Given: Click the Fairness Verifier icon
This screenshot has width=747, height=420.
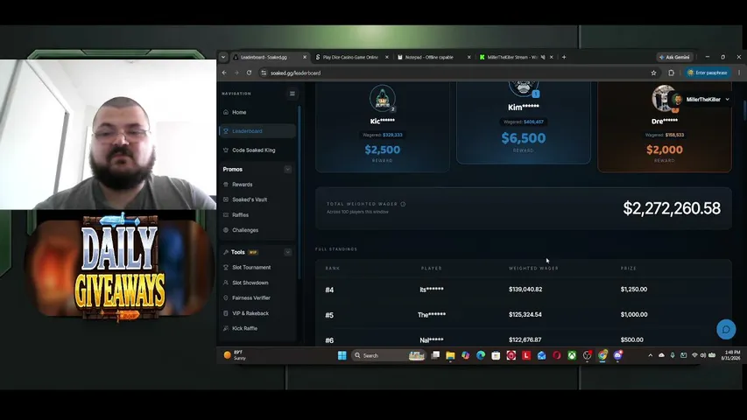Looking at the screenshot, I should (226, 298).
